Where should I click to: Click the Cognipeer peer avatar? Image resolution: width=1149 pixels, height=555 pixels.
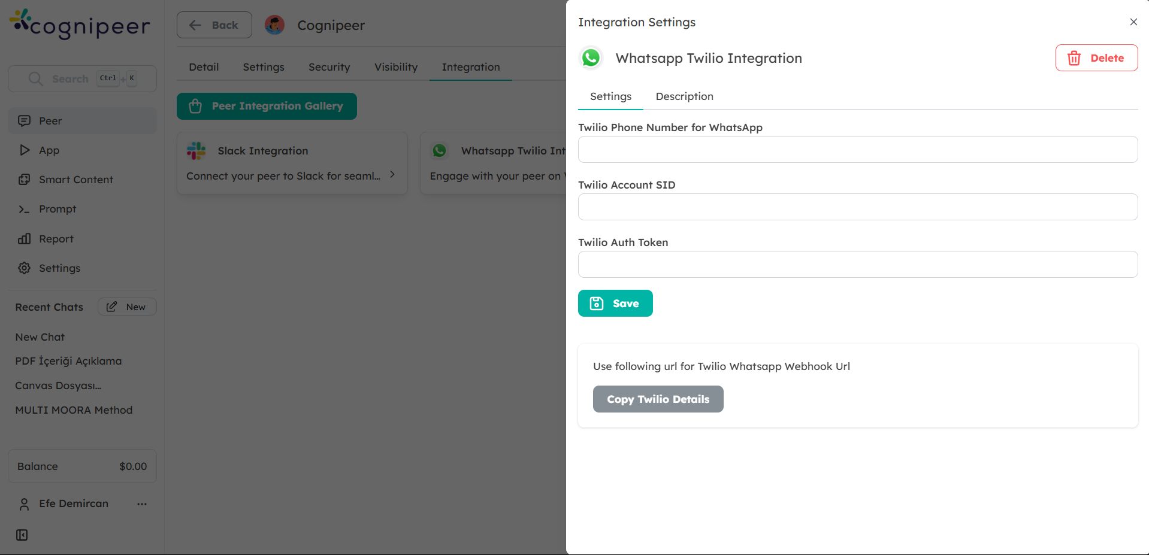pos(274,25)
